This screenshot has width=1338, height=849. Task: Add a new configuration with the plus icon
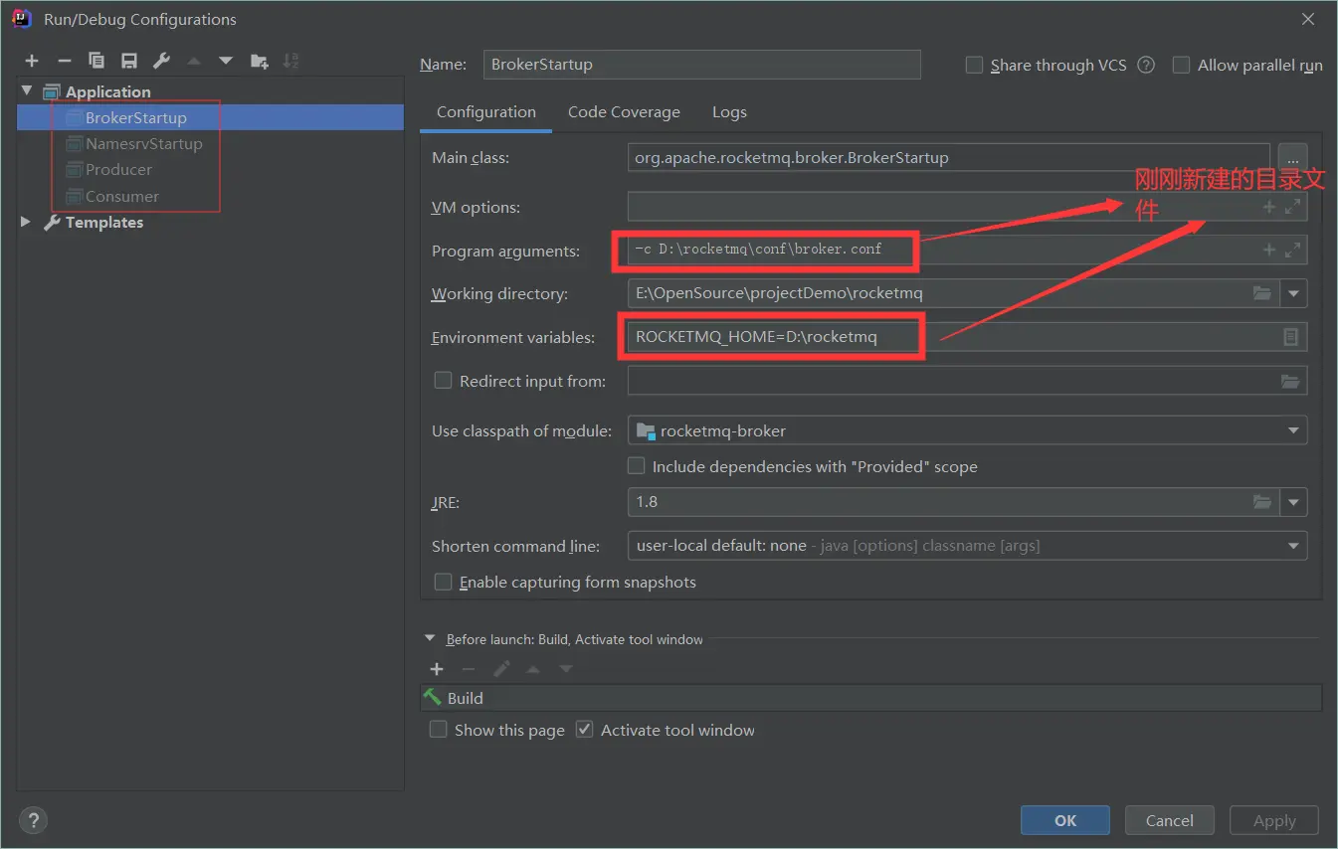pos(32,62)
